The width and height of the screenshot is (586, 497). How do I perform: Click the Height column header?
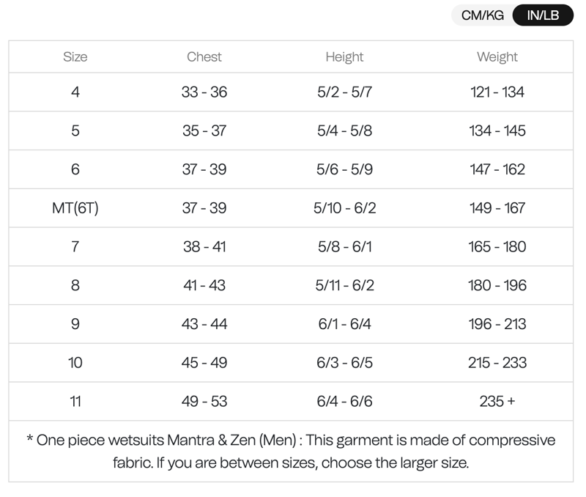[x=344, y=57]
